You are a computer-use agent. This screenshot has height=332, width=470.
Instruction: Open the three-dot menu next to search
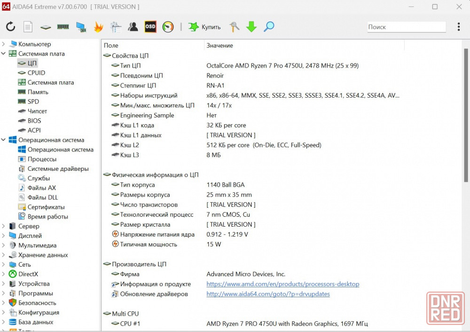click(459, 27)
